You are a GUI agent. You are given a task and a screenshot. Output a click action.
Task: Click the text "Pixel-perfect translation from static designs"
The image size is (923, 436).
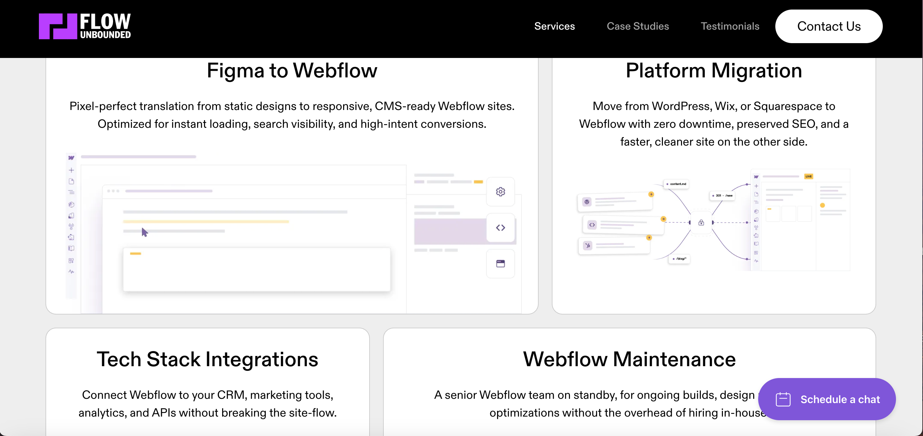coord(183,106)
